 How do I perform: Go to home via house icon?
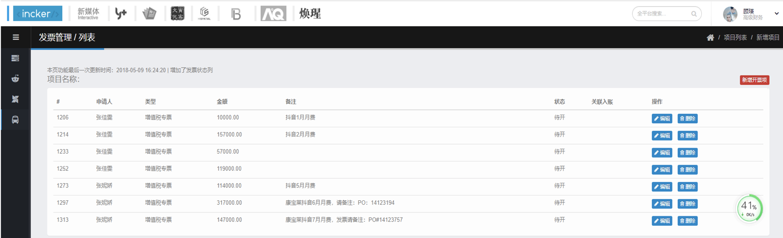710,38
